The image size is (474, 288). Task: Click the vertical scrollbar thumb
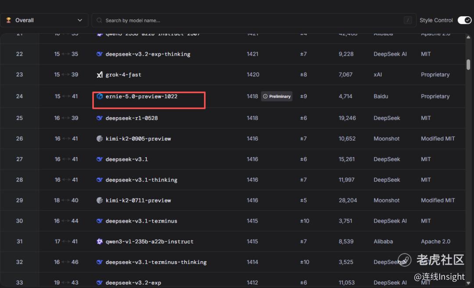pyautogui.click(x=468, y=65)
